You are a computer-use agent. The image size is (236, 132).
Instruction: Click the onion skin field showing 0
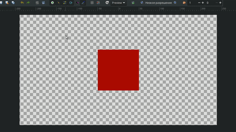pos(210,3)
